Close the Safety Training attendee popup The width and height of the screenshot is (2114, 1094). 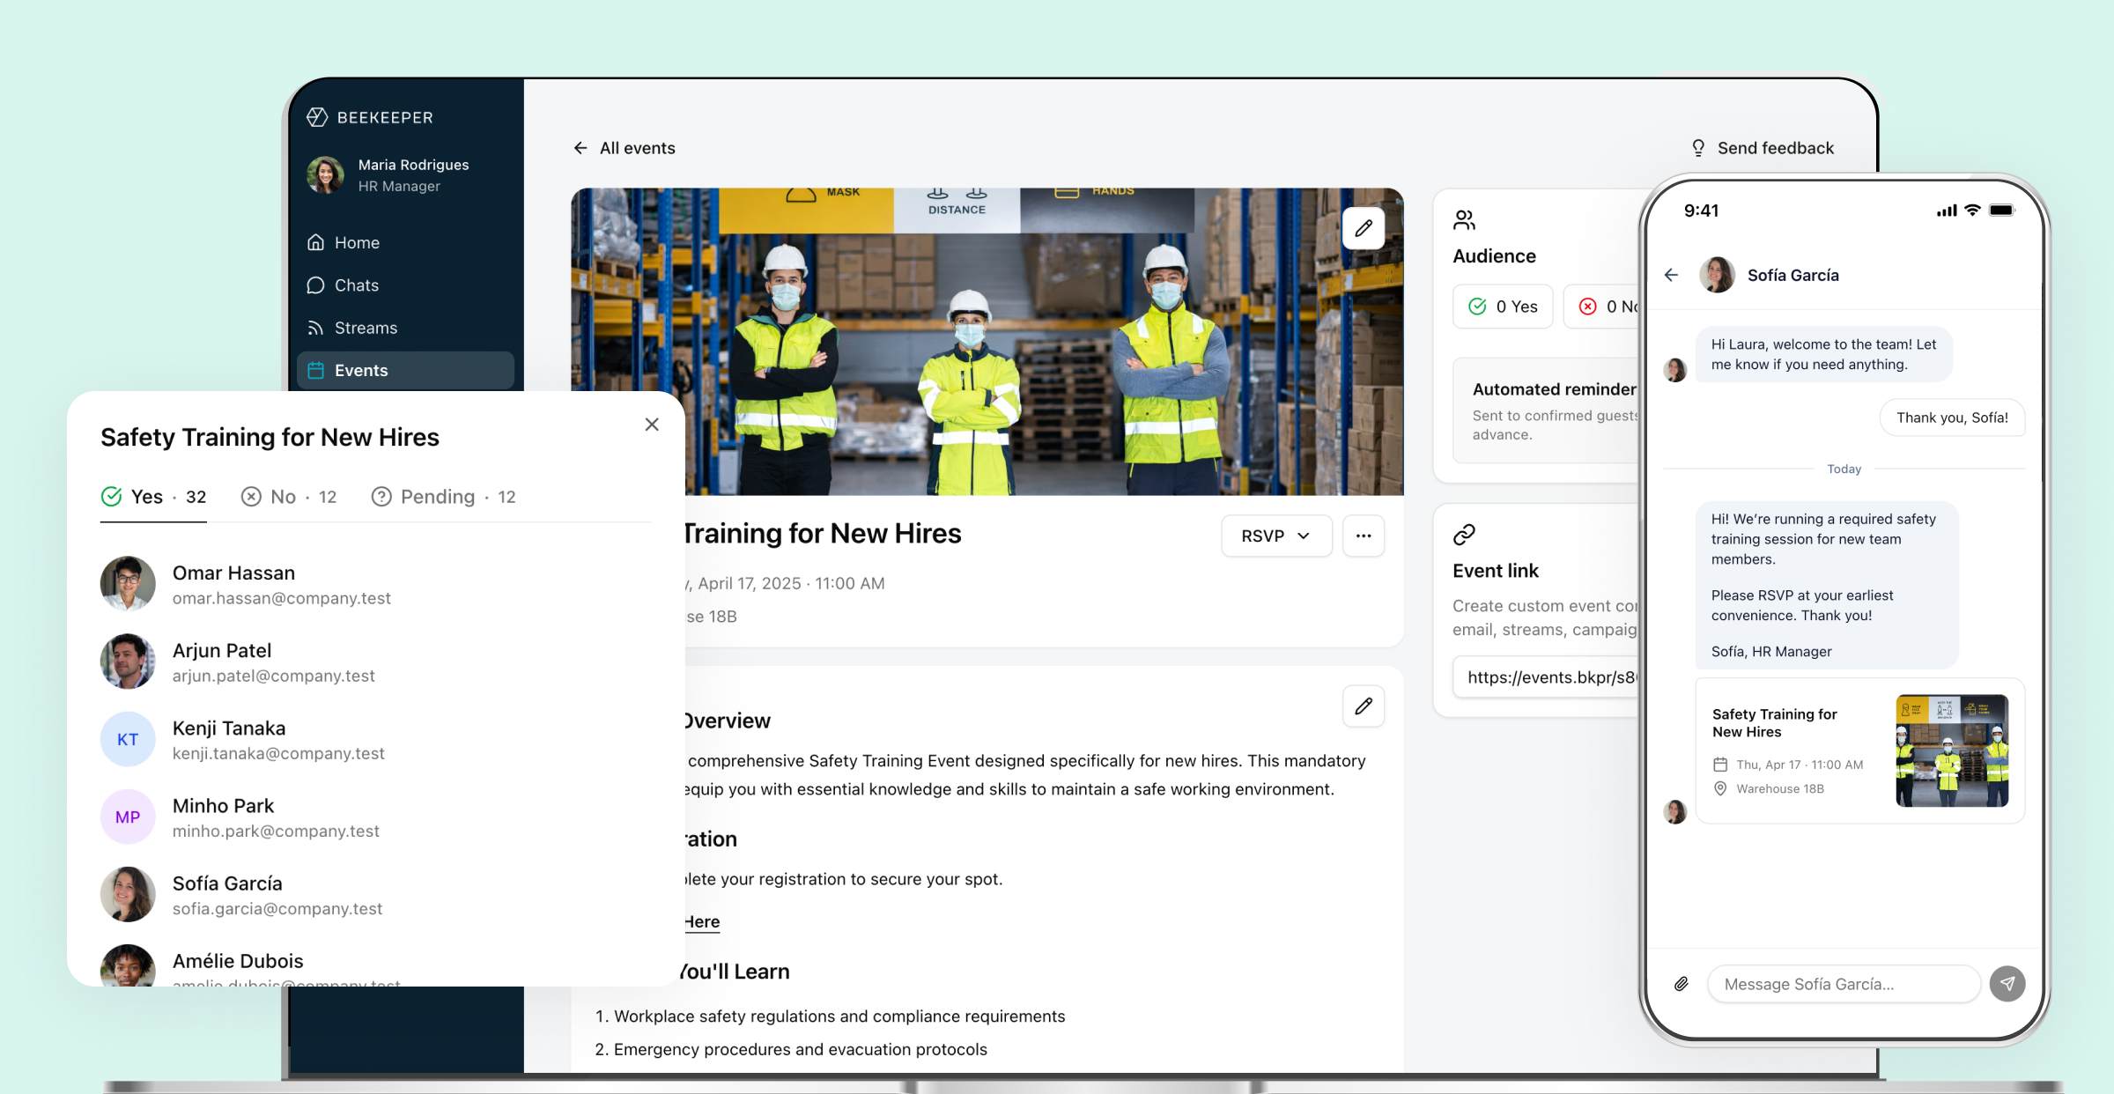point(652,425)
